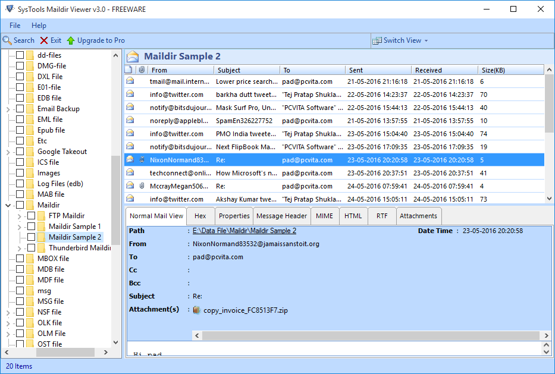The height and width of the screenshot is (374, 555).
Task: Open the Switch View dropdown arrow
Action: tap(426, 40)
